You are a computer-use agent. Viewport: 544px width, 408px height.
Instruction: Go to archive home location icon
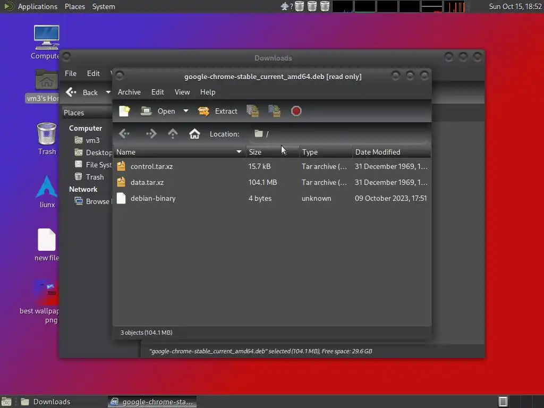[194, 133]
